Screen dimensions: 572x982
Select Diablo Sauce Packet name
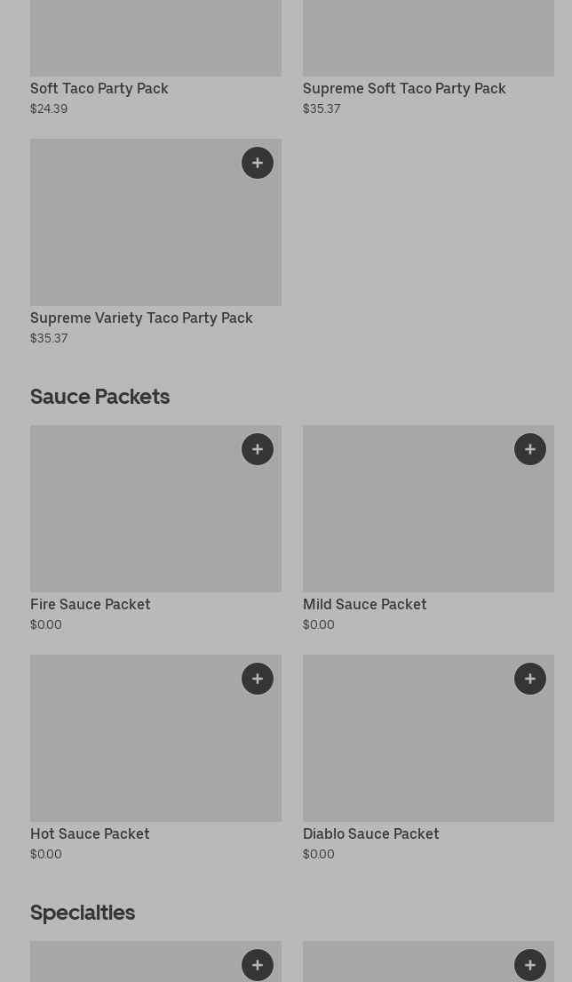point(371,834)
